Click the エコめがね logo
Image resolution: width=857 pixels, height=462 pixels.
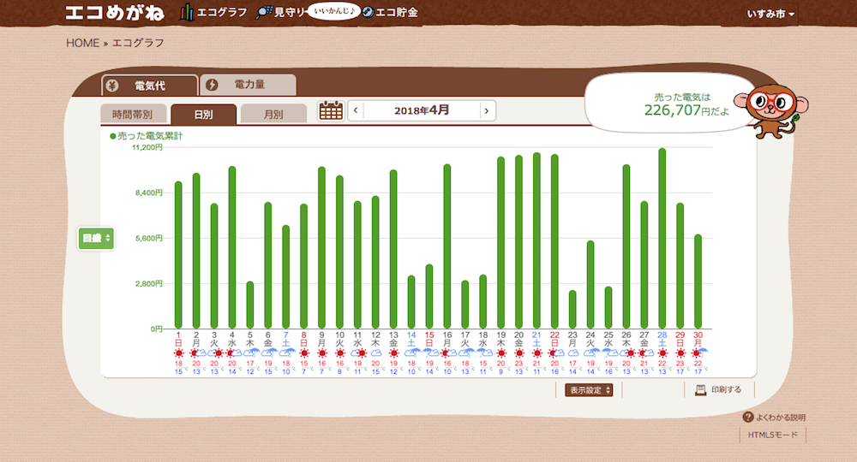[x=117, y=13]
